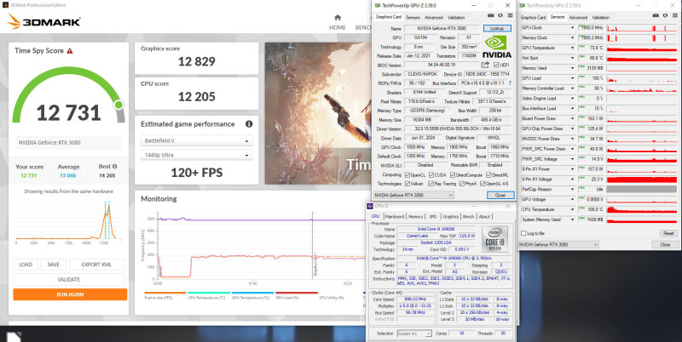
Task: Click the Intel Core i9 badge in CPU-Z
Action: (495, 239)
